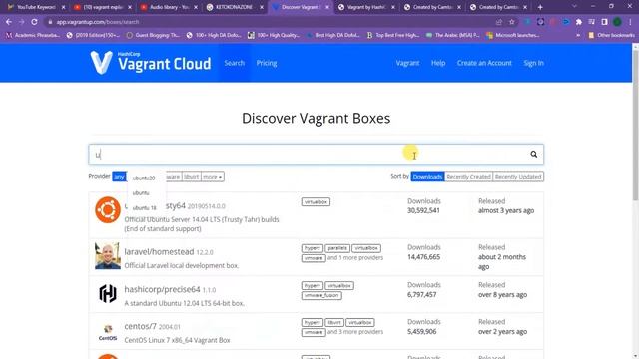Open the Vagrant nav link

(407, 63)
